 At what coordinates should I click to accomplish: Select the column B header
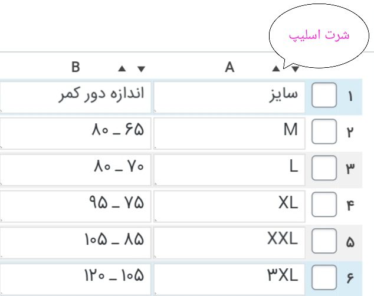pyautogui.click(x=76, y=68)
